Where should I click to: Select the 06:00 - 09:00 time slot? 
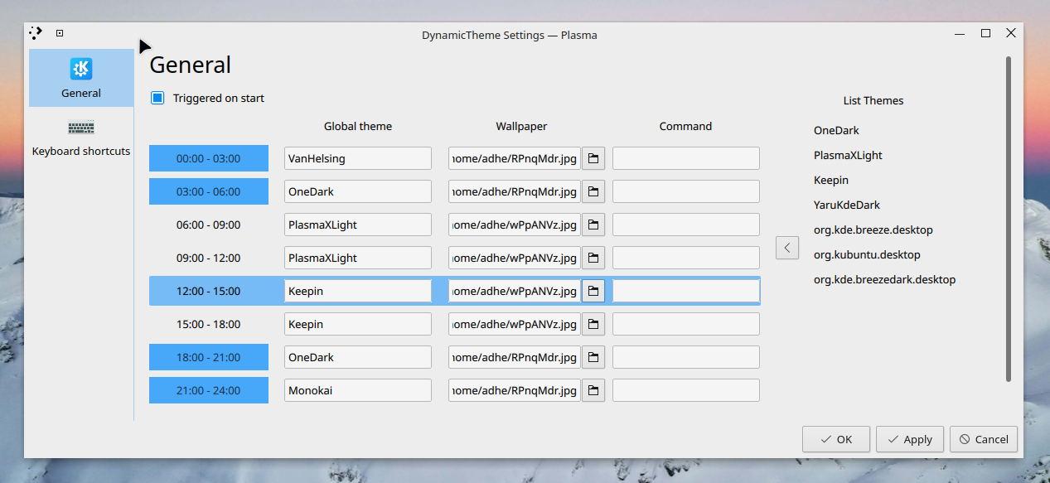tap(209, 225)
